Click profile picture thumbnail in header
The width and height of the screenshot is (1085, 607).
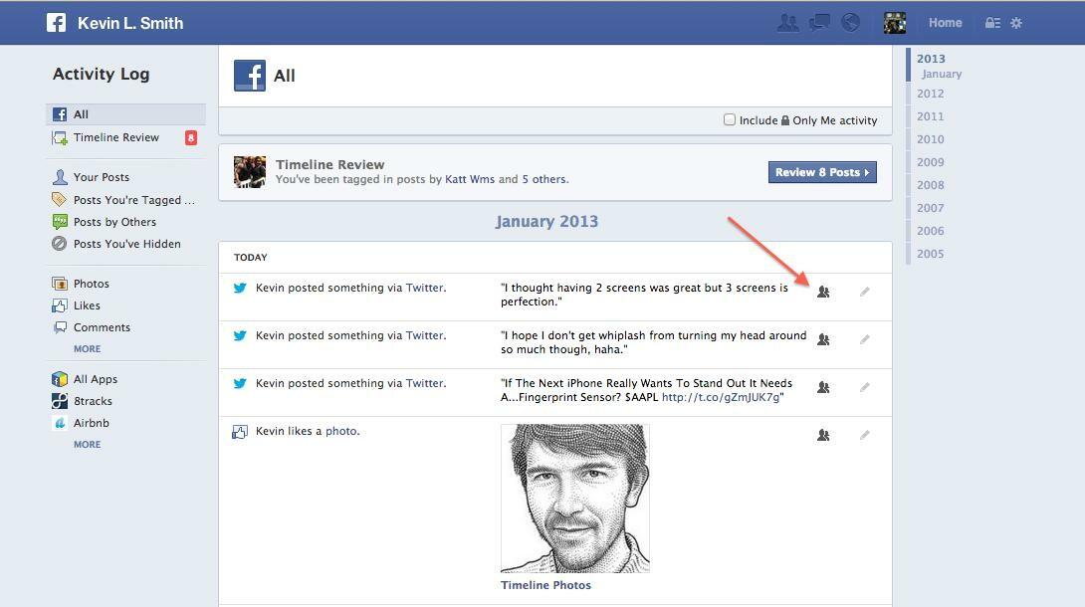pos(895,23)
